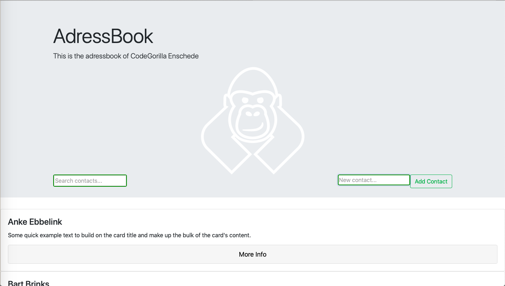Click Anke Ebbelink's card description text
The width and height of the screenshot is (505, 286).
click(x=129, y=235)
